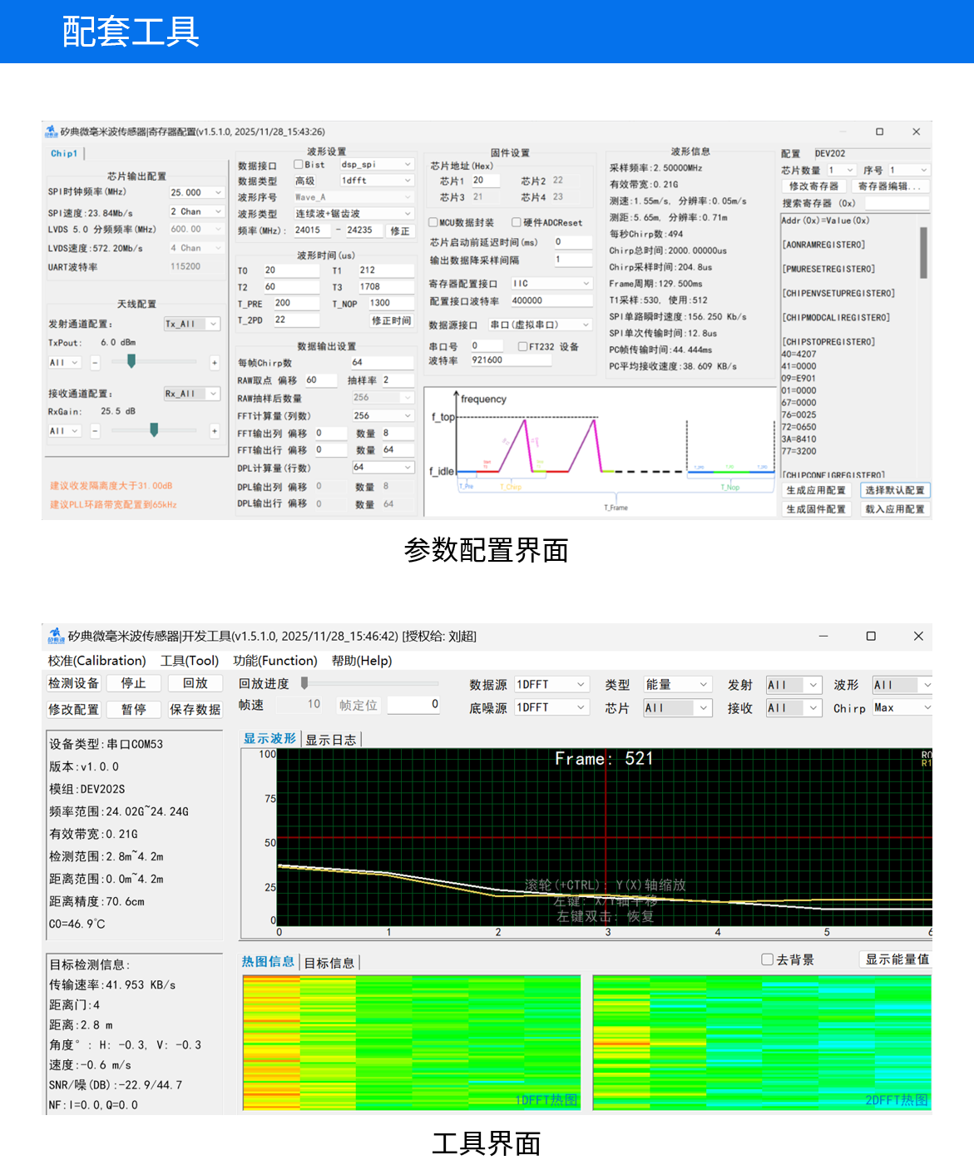Open the Tx_All transmit channel dropdown
Viewport: 974px width, 1170px height.
coord(192,324)
